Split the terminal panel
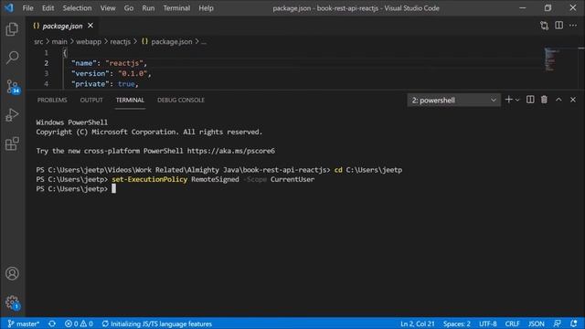The height and width of the screenshot is (329, 585). pos(530,100)
